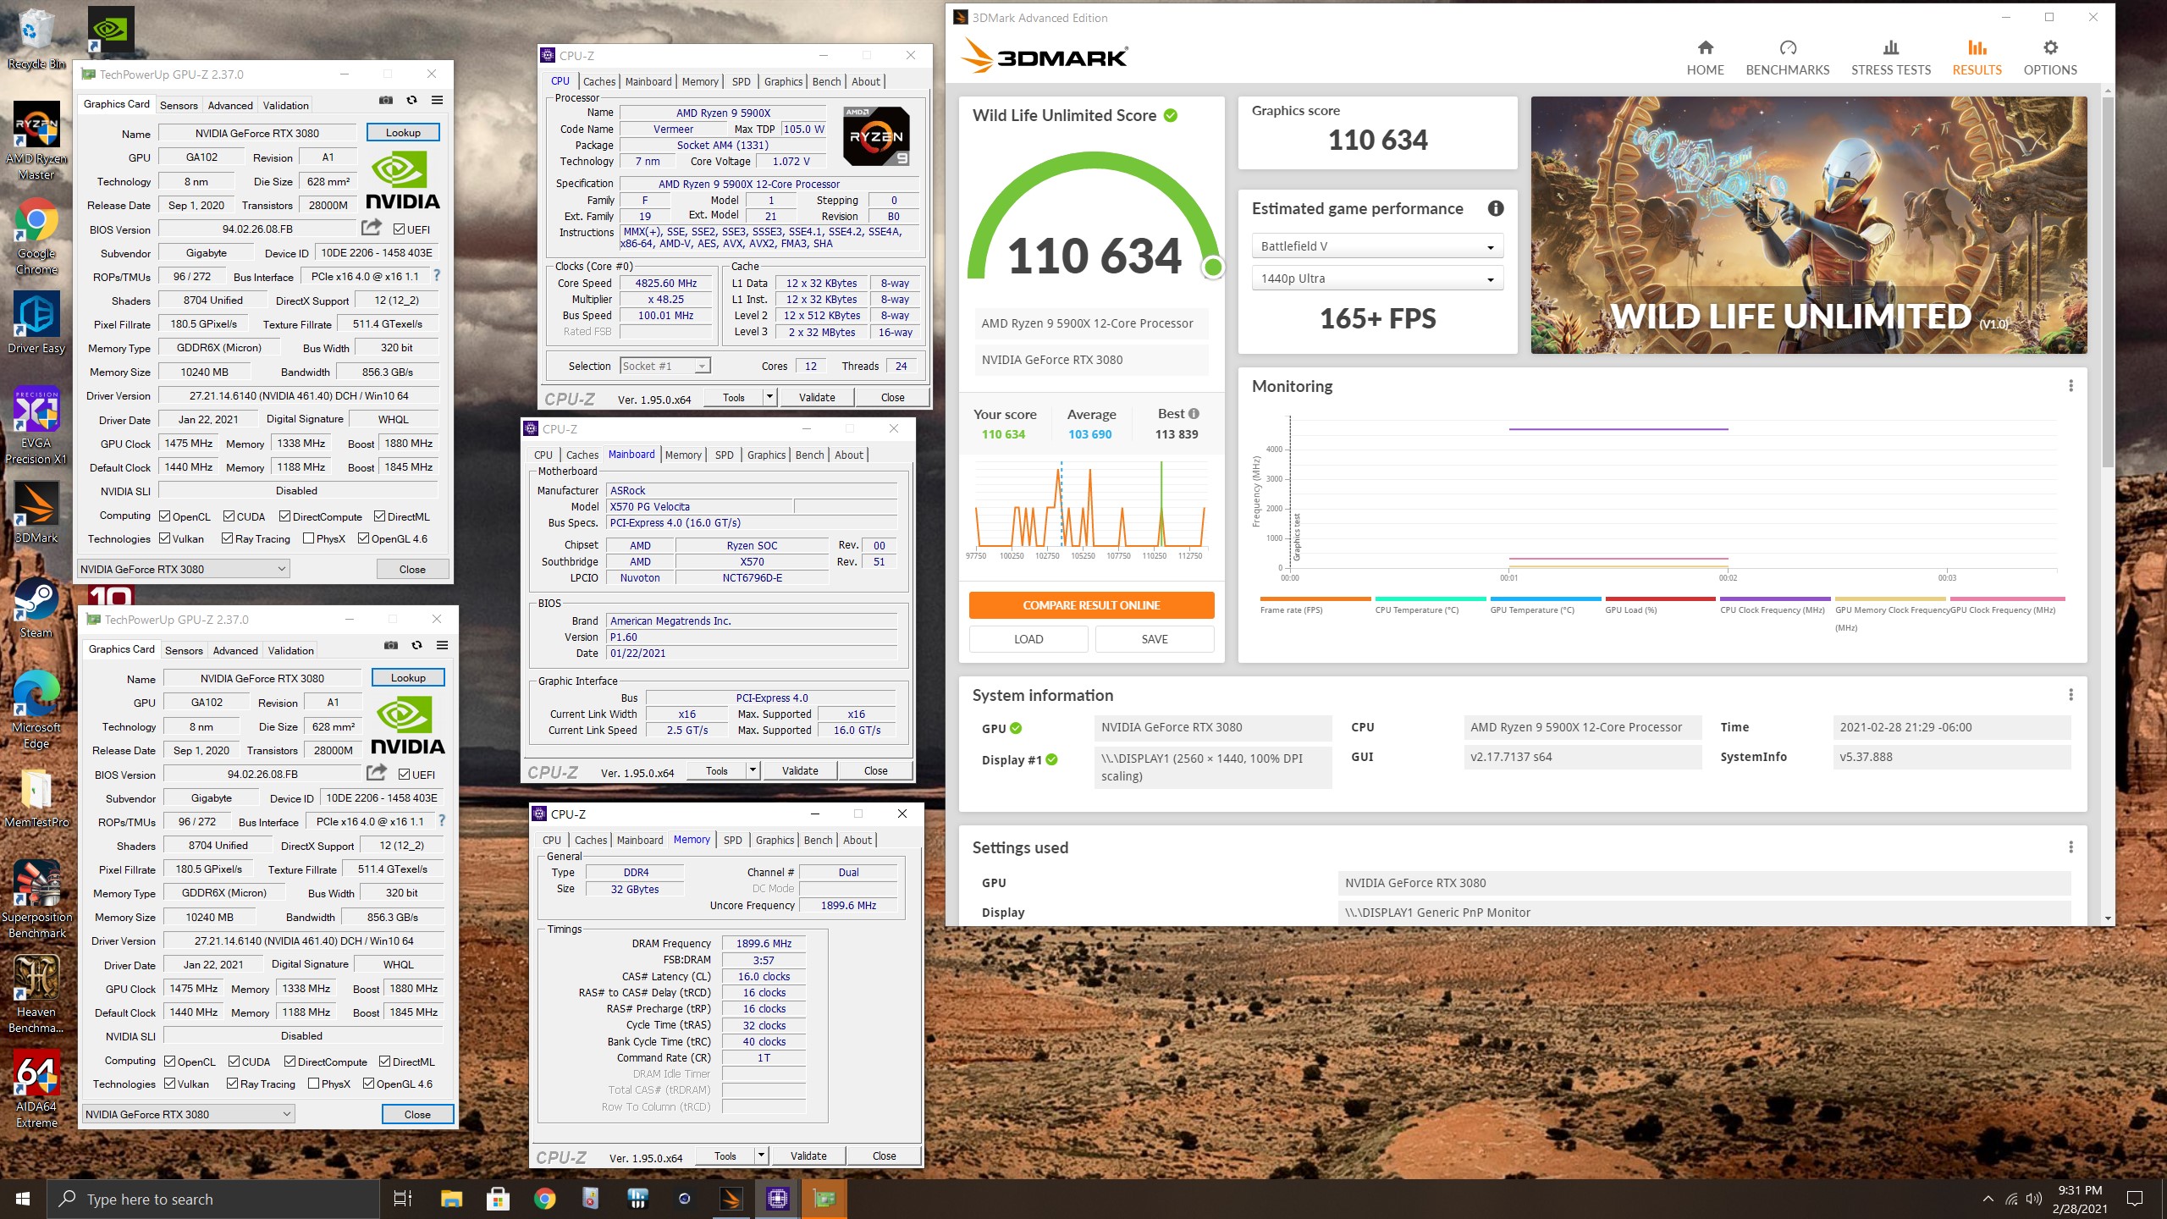This screenshot has height=1219, width=2167.
Task: Open GPU selection dropdown in upper GPU-Z window
Action: tap(184, 569)
